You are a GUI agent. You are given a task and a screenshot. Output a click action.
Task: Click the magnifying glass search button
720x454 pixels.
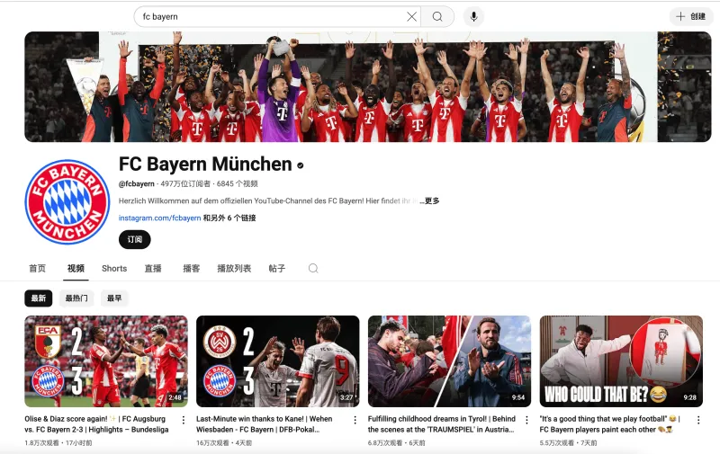[x=437, y=16]
